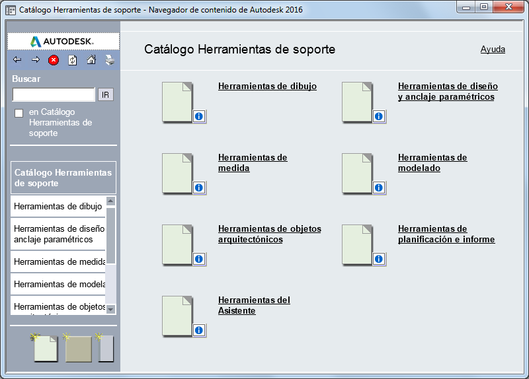Click the new category page icon with sparkle
Image resolution: width=529 pixels, height=379 pixels.
pos(45,349)
